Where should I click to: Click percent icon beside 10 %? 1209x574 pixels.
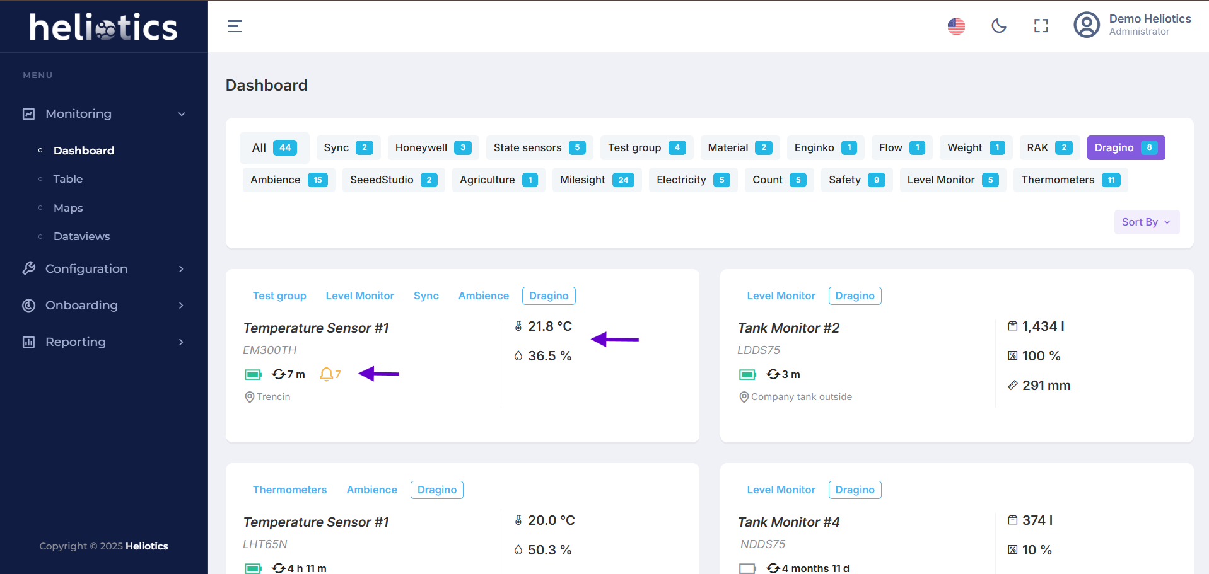click(x=1013, y=550)
